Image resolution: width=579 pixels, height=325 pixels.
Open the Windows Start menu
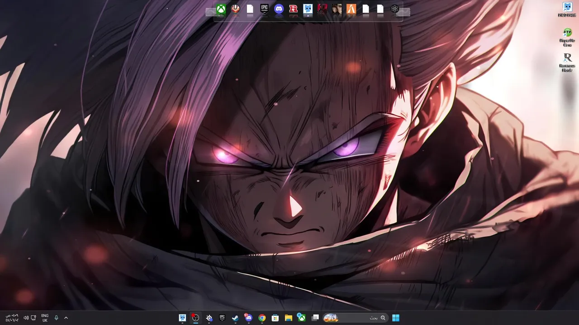click(396, 318)
